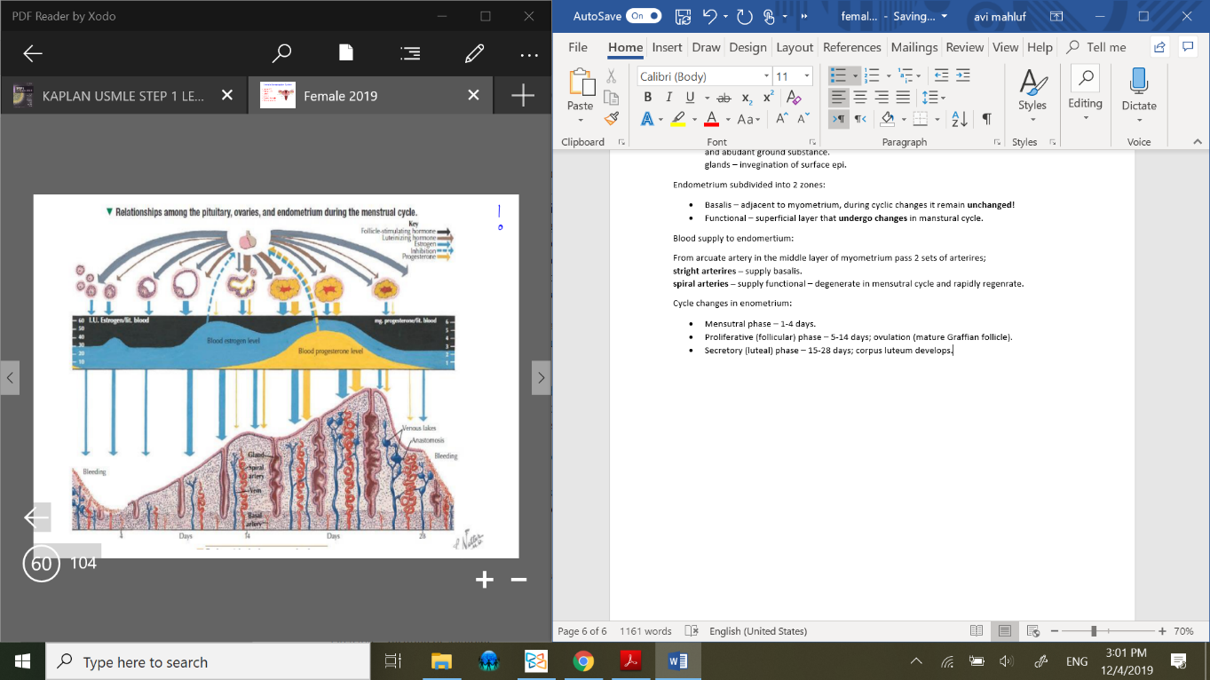Click the pencil annotate icon in Xodo
The height and width of the screenshot is (680, 1210).
474,54
